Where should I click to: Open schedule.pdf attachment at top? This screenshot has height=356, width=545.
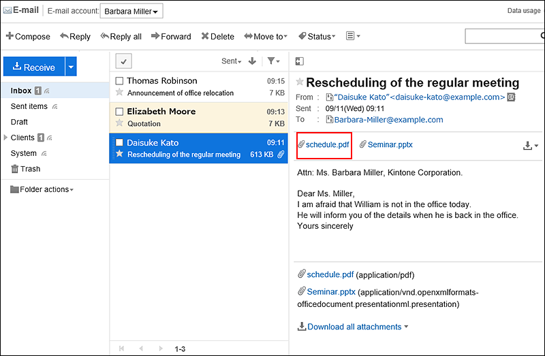tap(327, 144)
